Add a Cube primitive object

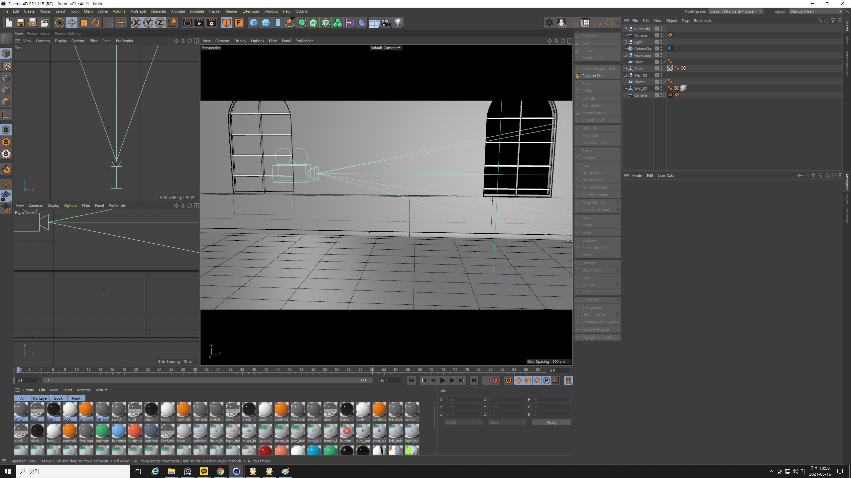click(254, 23)
